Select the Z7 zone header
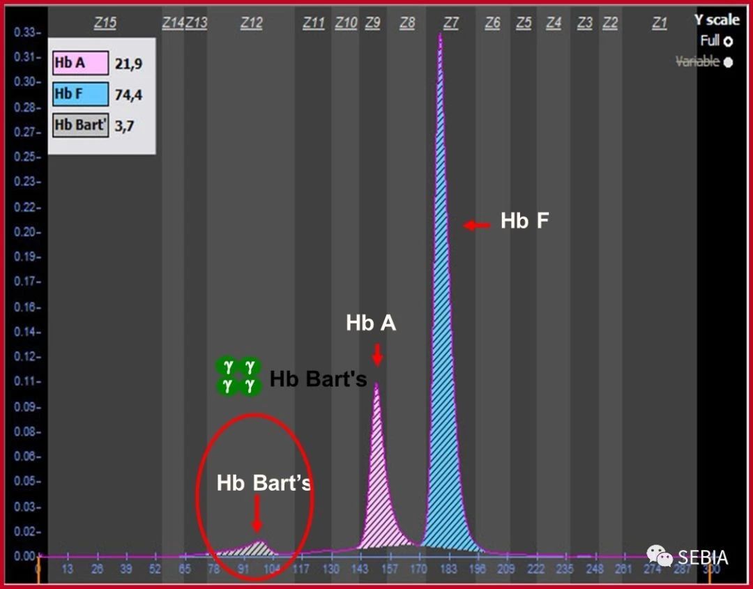 tap(450, 23)
